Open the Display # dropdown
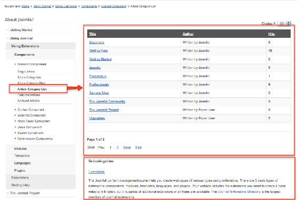 click(284, 23)
